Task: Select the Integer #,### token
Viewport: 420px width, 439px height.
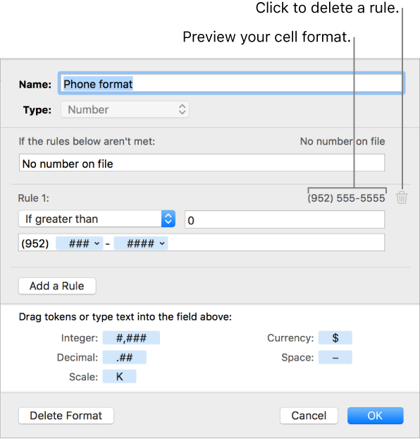Action: (x=131, y=338)
